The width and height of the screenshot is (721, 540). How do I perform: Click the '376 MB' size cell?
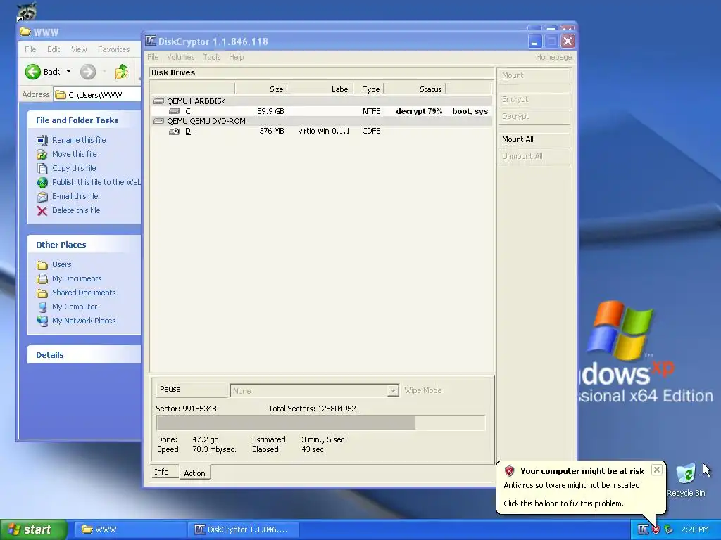(272, 131)
